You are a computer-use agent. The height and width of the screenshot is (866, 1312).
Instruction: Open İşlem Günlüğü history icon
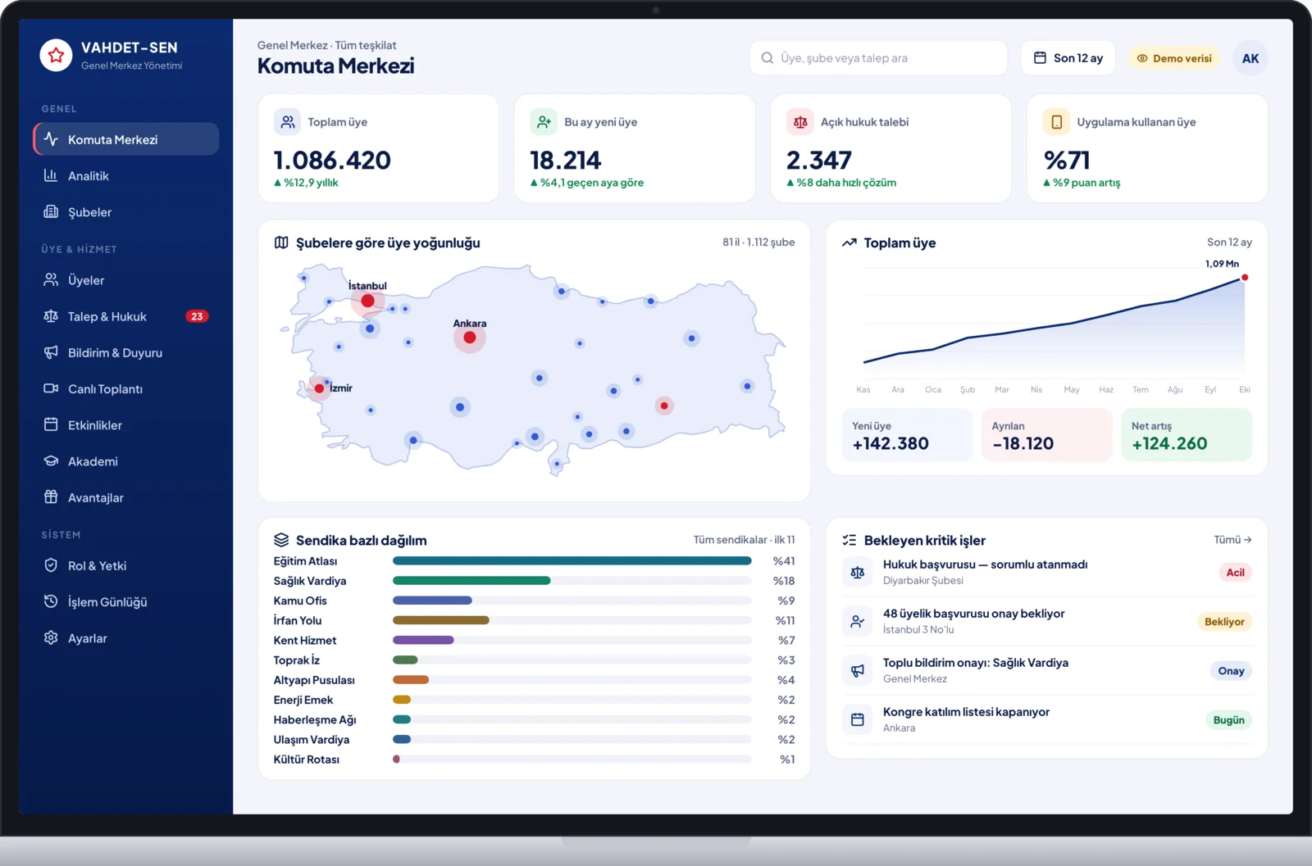tap(51, 601)
